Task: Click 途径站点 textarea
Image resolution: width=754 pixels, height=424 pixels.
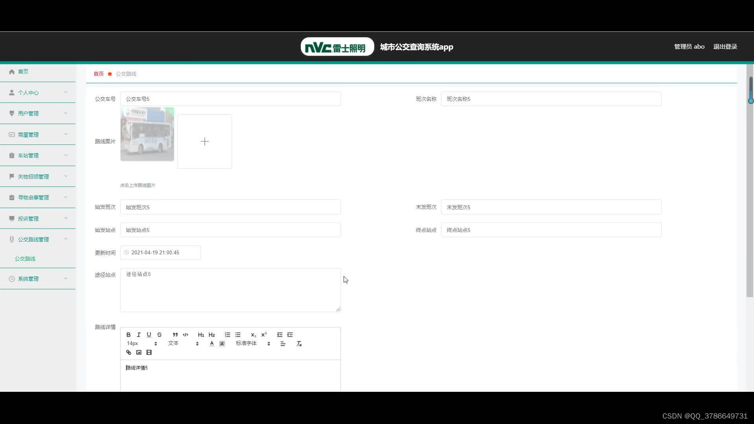Action: pos(231,290)
